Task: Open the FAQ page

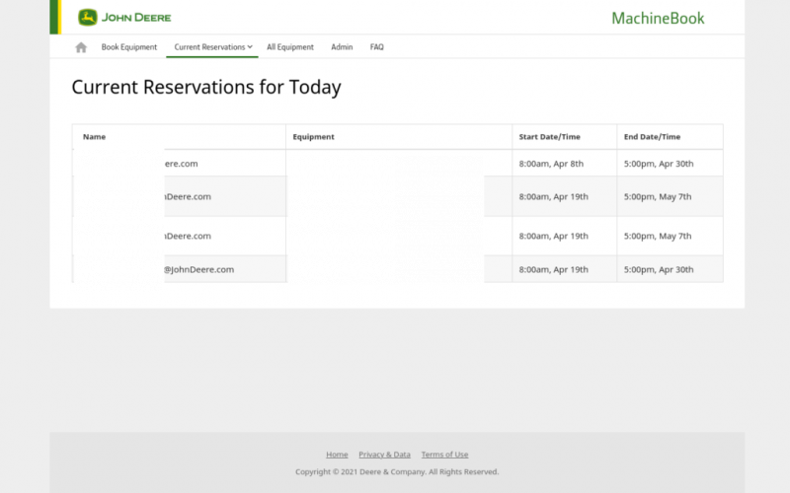Action: coord(377,47)
